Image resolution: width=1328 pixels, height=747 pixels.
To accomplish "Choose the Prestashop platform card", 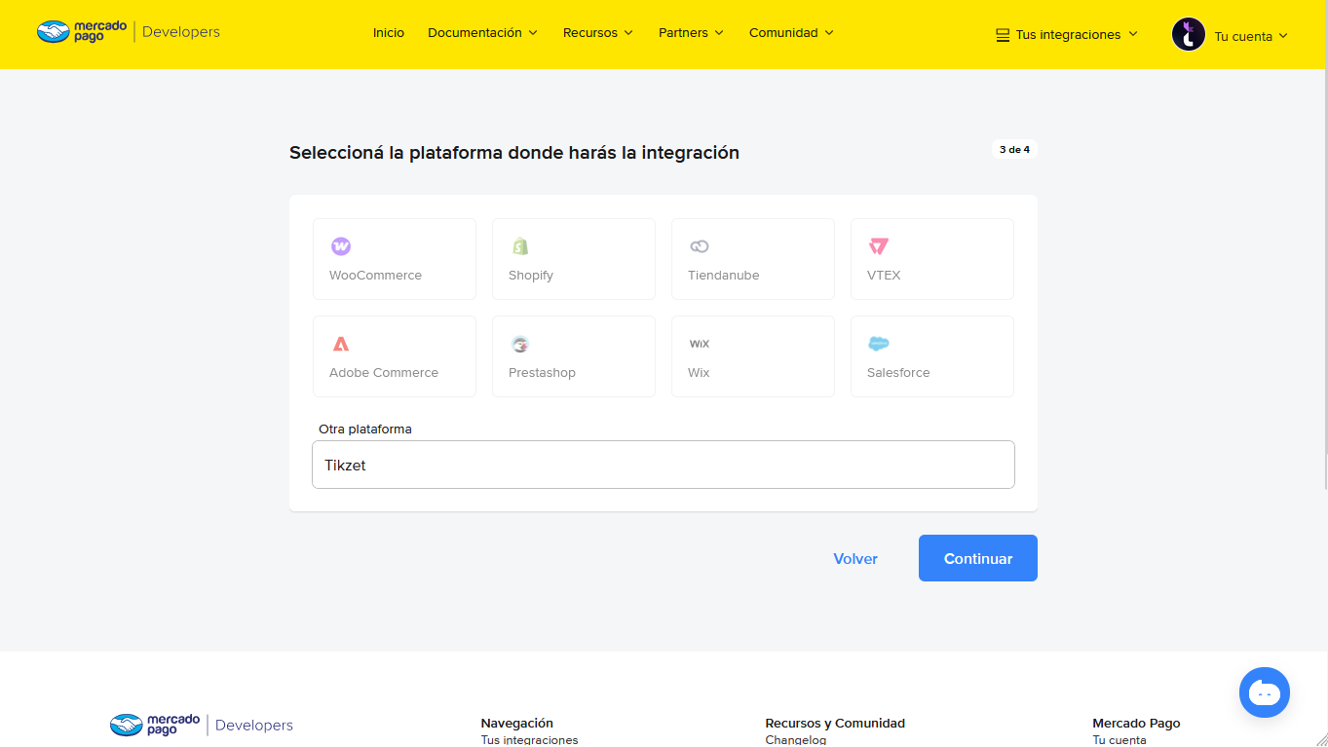I will pos(574,356).
